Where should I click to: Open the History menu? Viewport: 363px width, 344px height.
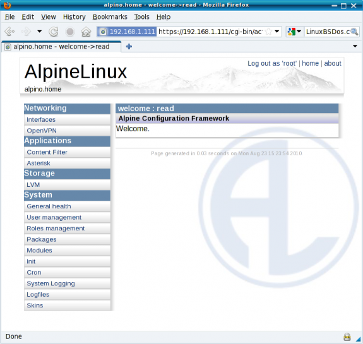(x=74, y=17)
